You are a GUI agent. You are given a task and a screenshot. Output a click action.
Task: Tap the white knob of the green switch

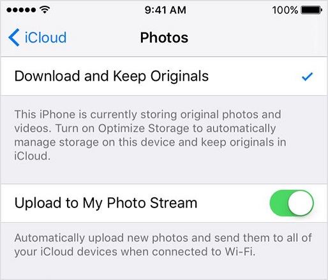[x=301, y=203]
